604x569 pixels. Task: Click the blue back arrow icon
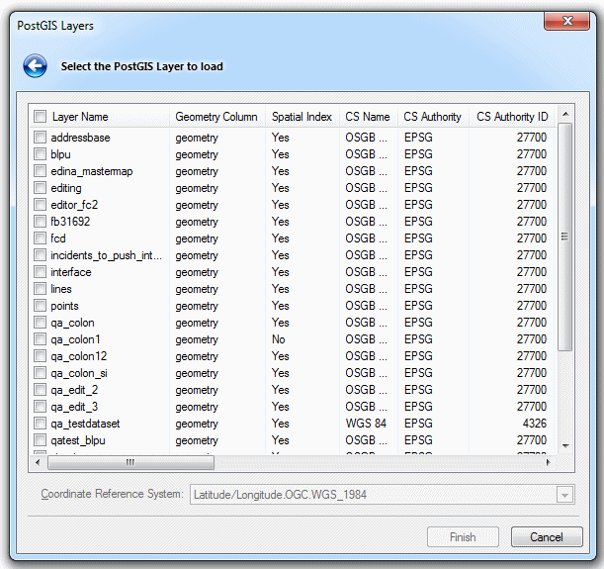tap(36, 66)
